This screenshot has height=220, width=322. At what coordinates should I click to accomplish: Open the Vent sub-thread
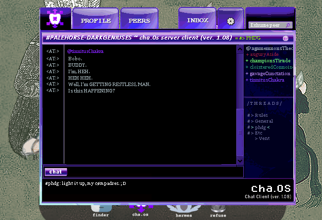(x=264, y=139)
